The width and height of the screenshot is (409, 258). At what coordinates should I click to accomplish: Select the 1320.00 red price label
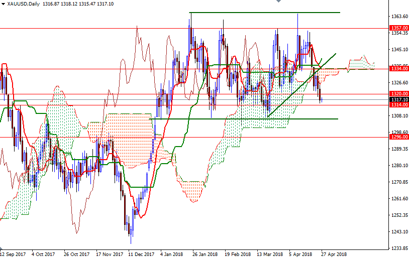(x=399, y=93)
